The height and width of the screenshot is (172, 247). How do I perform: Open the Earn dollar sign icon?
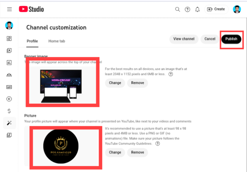(x=9, y=111)
